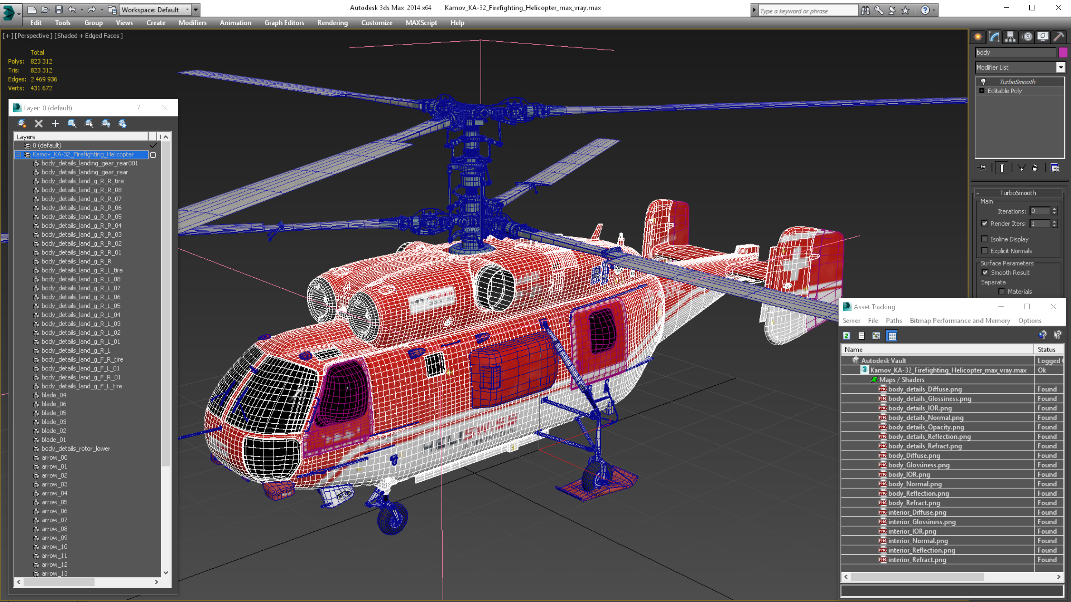The image size is (1071, 602).
Task: Collapse the Kamov_KA-32_Firefighting_Helicopter layer tree
Action: click(18, 155)
